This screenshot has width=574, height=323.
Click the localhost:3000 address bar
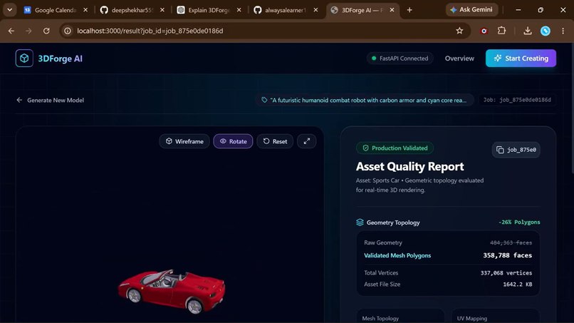coord(265,31)
